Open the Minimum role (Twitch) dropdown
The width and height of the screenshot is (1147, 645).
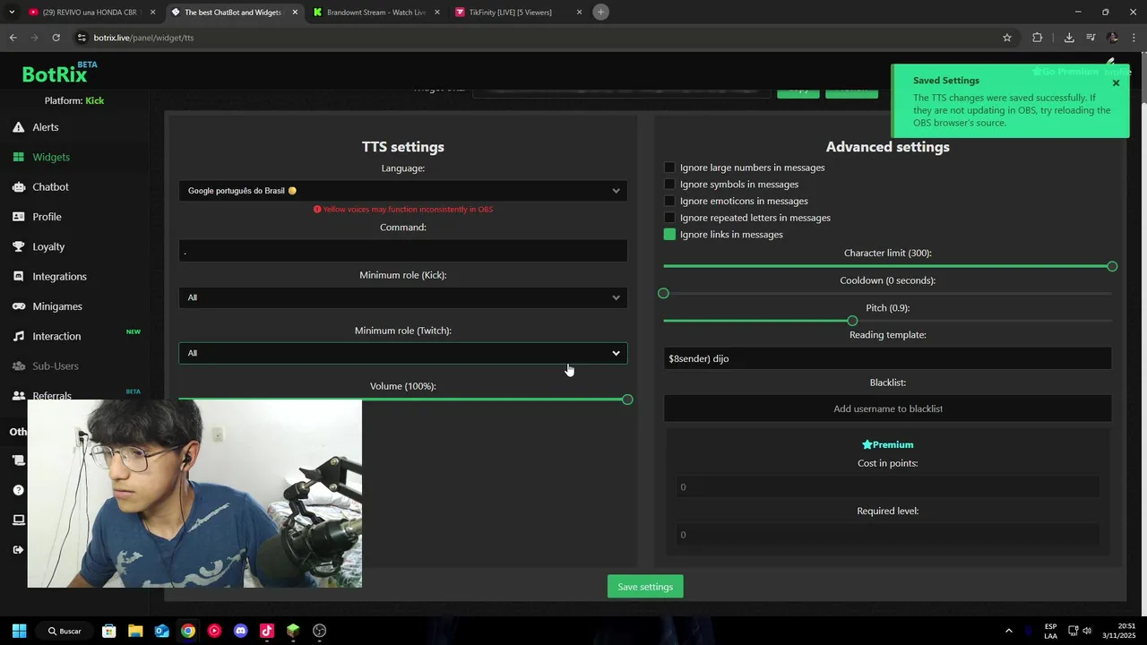pyautogui.click(x=403, y=353)
